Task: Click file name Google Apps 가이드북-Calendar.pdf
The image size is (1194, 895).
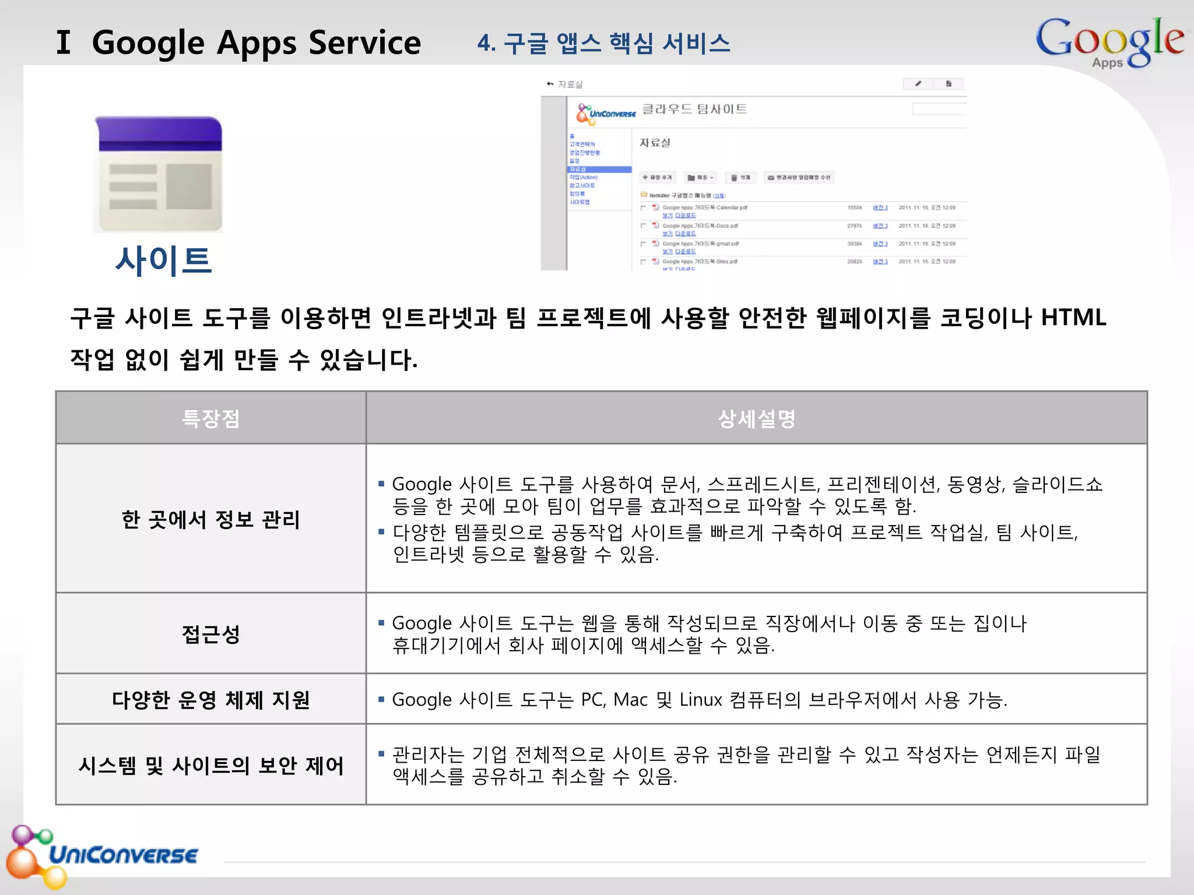Action: pos(705,207)
